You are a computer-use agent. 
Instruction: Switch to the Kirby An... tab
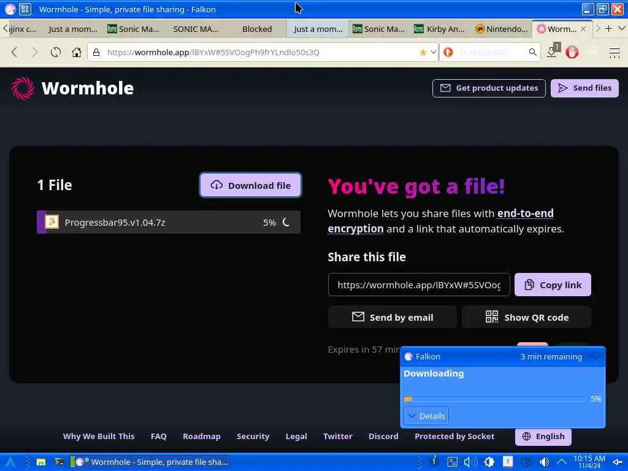pos(439,29)
